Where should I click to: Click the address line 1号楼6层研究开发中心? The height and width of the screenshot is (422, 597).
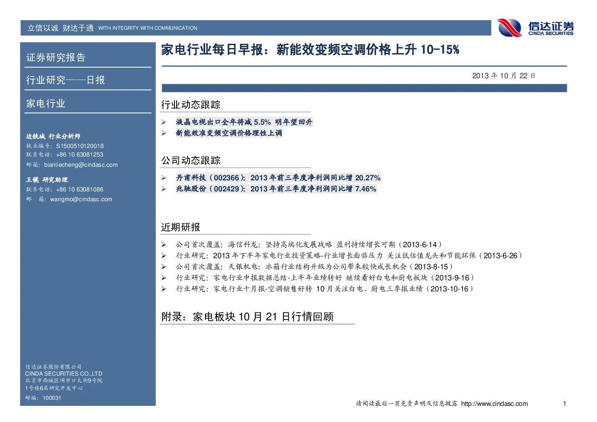pyautogui.click(x=54, y=388)
